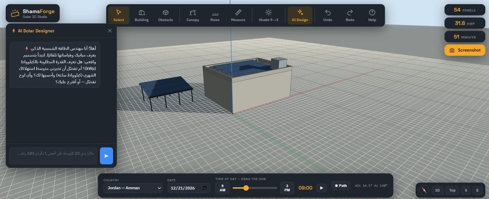Screen dimensions: 489x199
Task: Click the 09:00 time display
Action: pos(305,188)
